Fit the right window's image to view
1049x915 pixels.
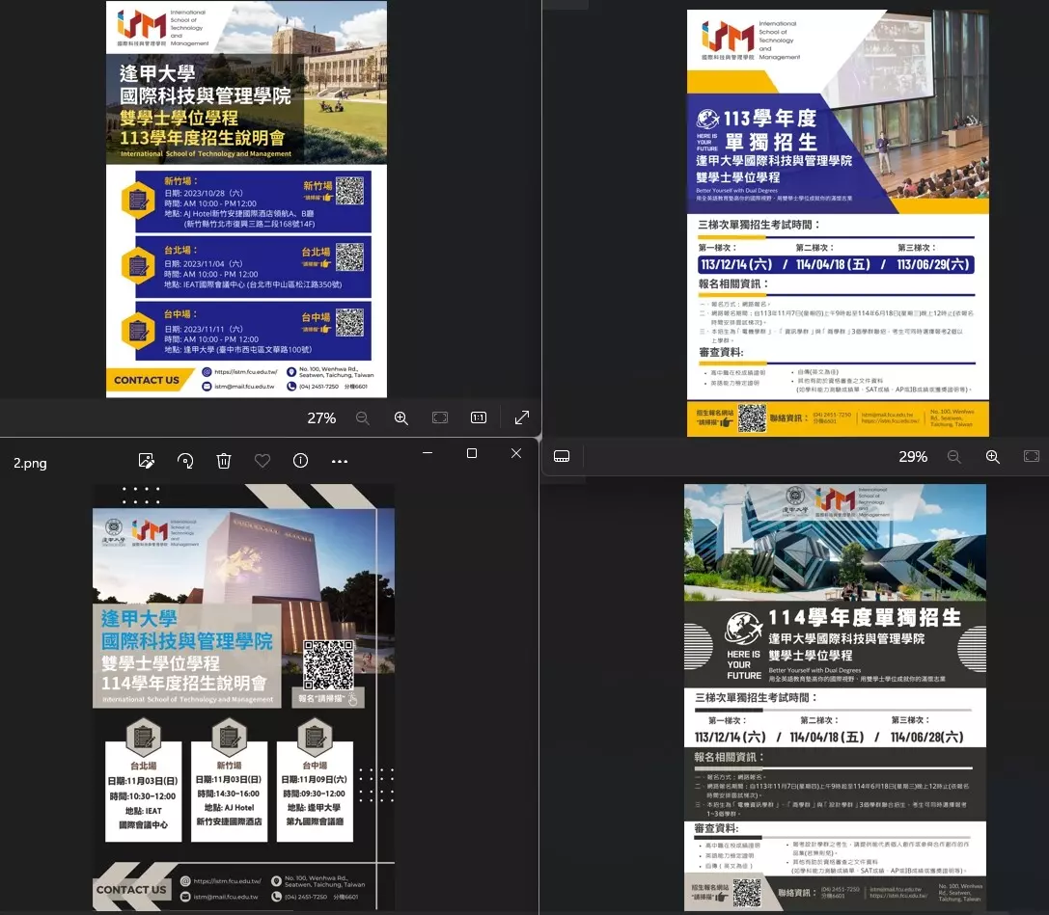coord(1031,456)
